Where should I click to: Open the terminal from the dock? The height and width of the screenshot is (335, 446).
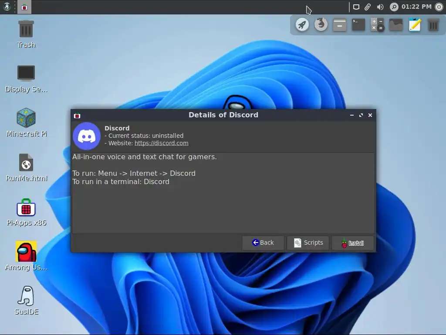point(358,25)
